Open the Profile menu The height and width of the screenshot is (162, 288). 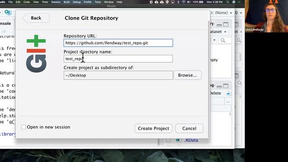click(88, 2)
